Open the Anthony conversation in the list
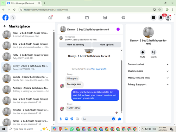The width and height of the screenshot is (176, 132). point(26,89)
